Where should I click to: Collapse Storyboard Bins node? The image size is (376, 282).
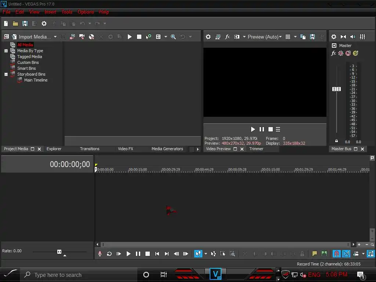coord(6,74)
